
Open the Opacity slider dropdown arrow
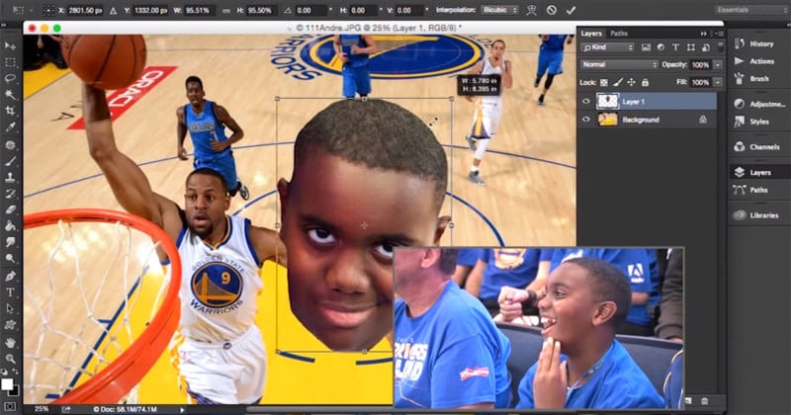(x=718, y=64)
